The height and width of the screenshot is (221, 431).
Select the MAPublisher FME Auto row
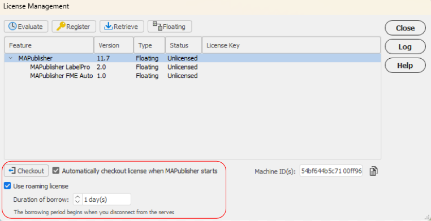coord(192,76)
